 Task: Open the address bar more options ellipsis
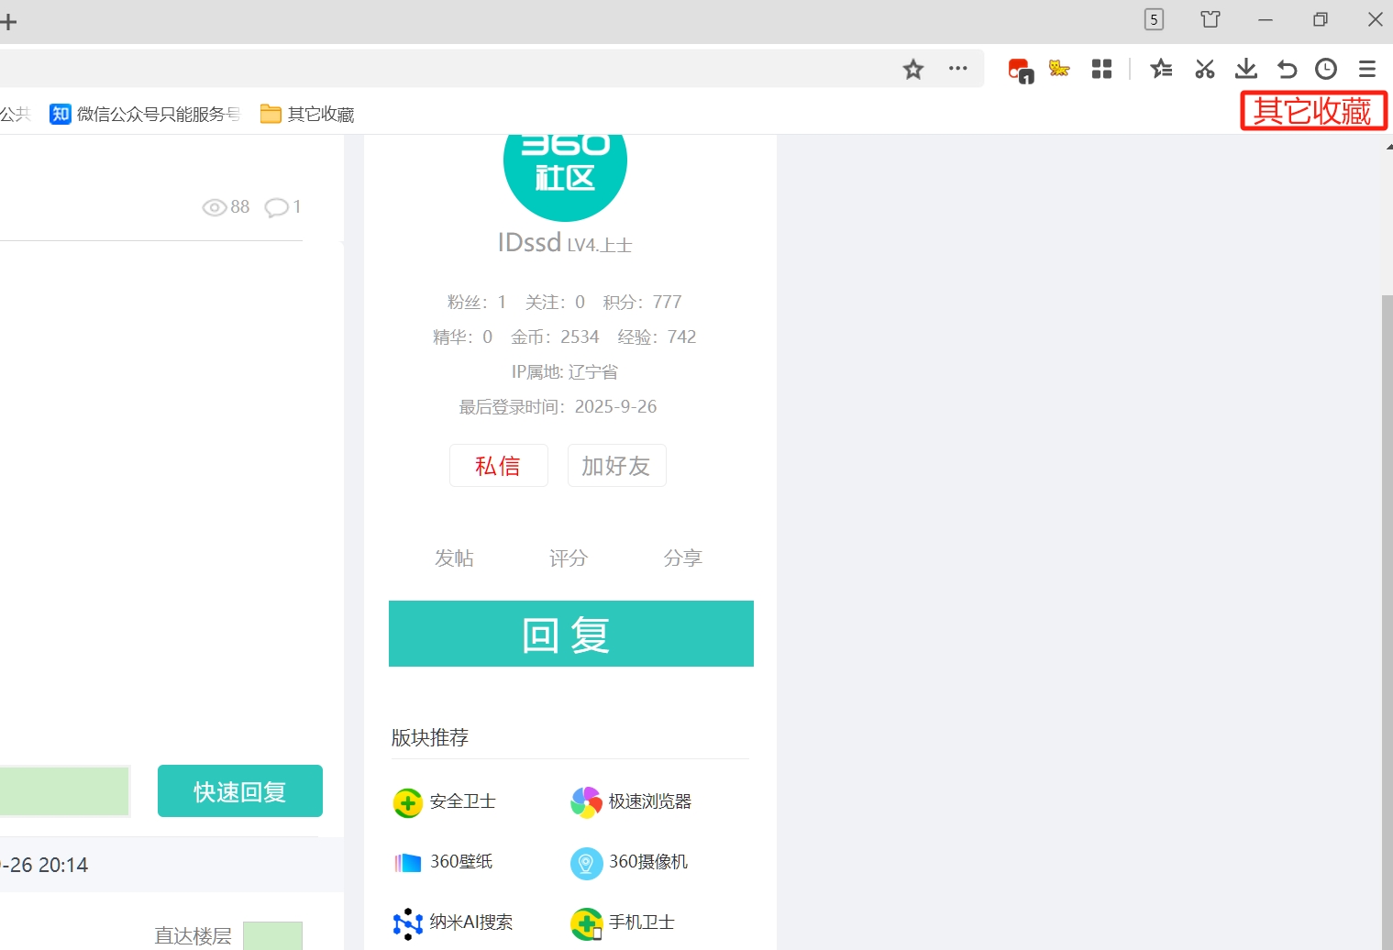click(958, 69)
